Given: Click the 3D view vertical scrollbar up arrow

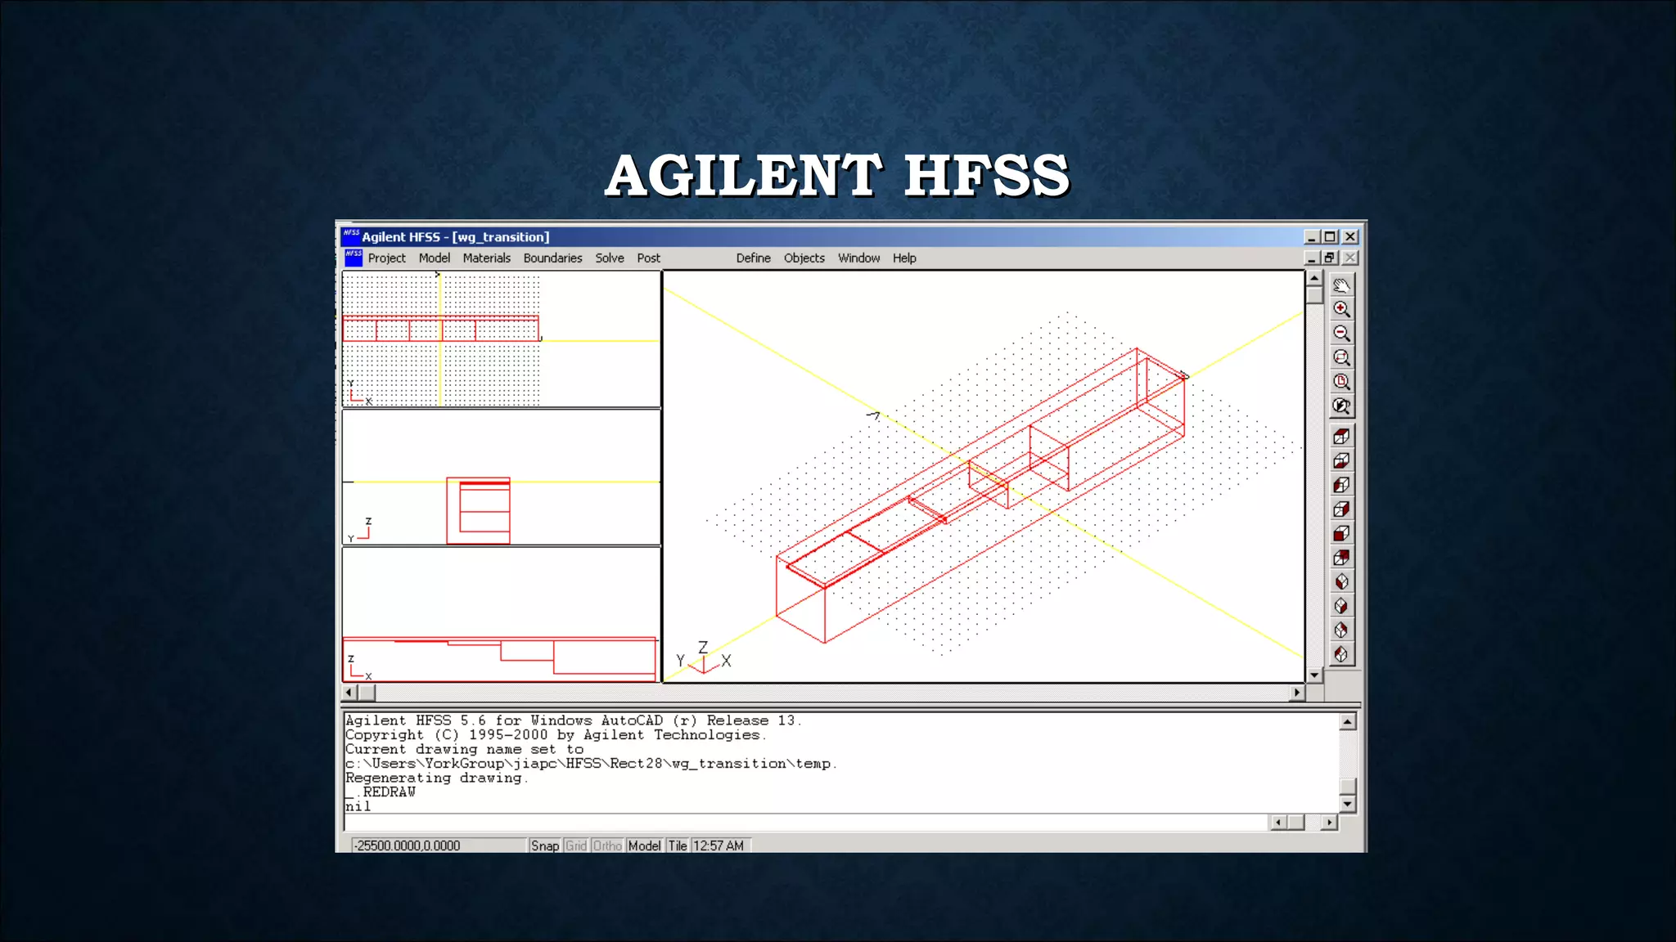Looking at the screenshot, I should coord(1314,279).
